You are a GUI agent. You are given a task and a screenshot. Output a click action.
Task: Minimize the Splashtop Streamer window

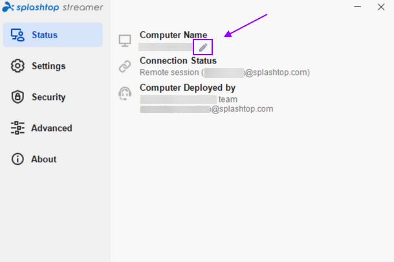pyautogui.click(x=358, y=6)
